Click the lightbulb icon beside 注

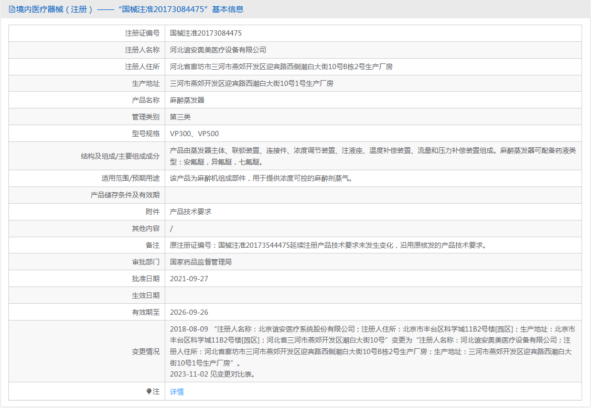tap(149, 391)
